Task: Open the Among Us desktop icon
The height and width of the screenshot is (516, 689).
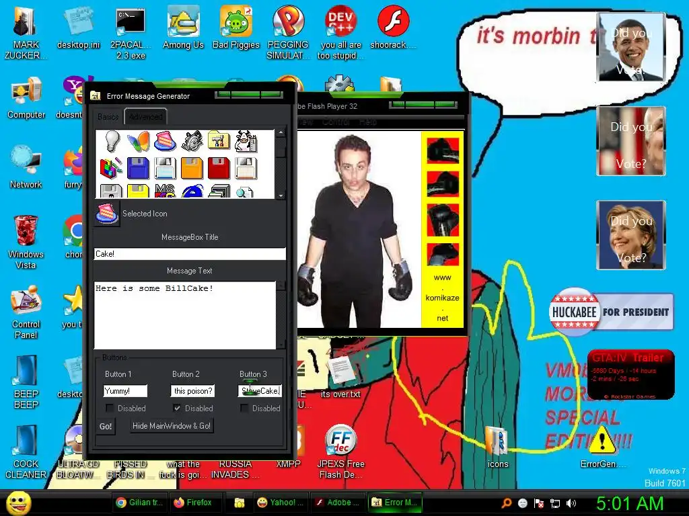Action: [x=183, y=28]
